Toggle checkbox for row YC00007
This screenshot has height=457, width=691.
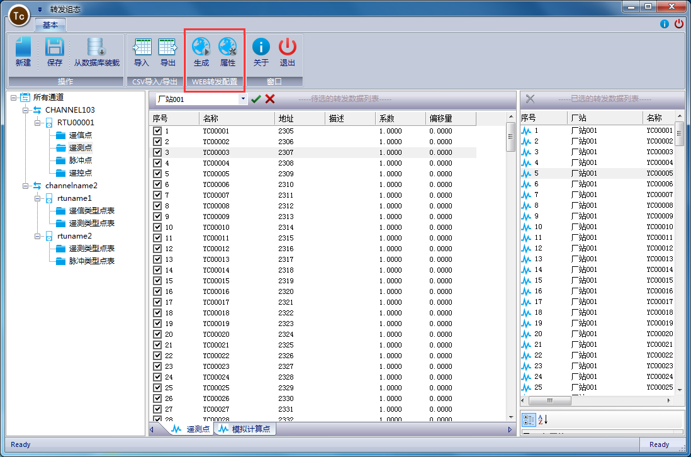click(x=157, y=195)
